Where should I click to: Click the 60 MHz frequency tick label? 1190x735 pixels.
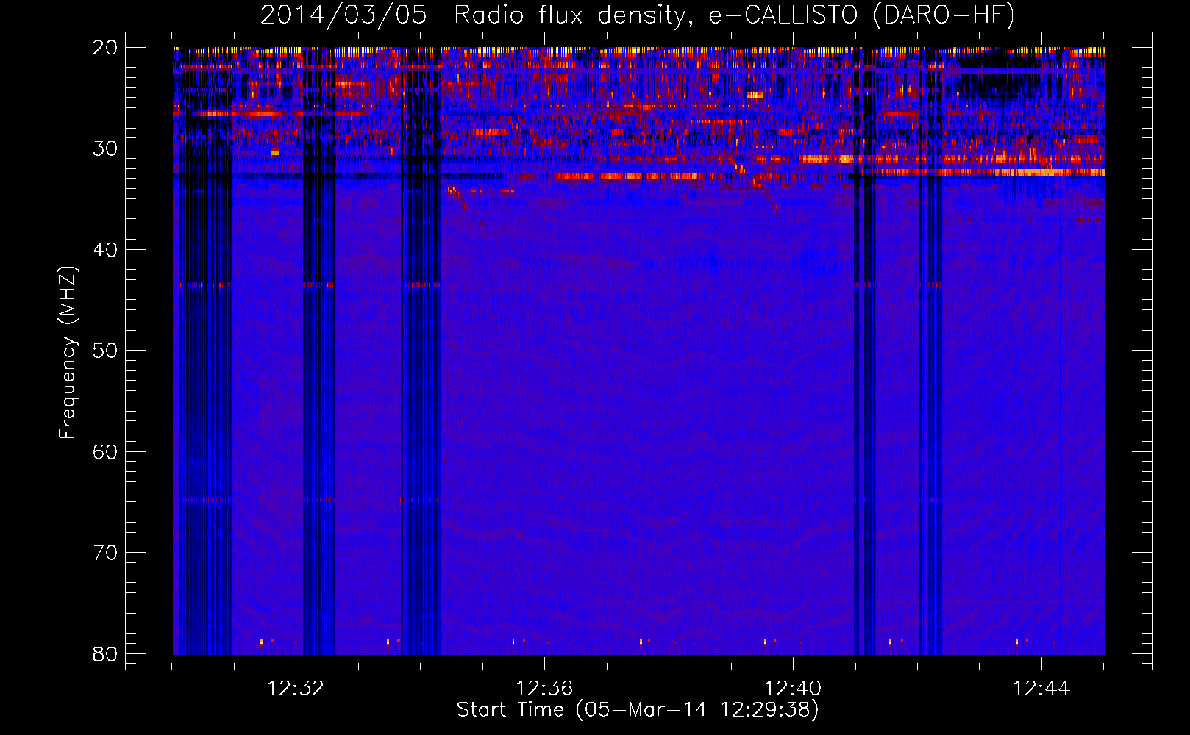[105, 452]
